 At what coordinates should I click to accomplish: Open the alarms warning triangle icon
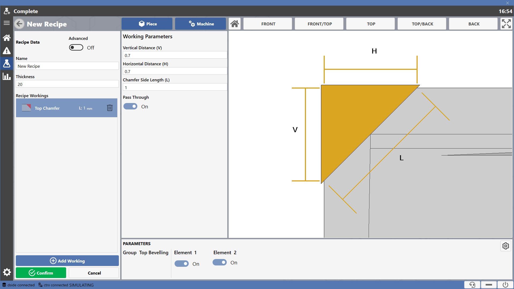click(7, 51)
